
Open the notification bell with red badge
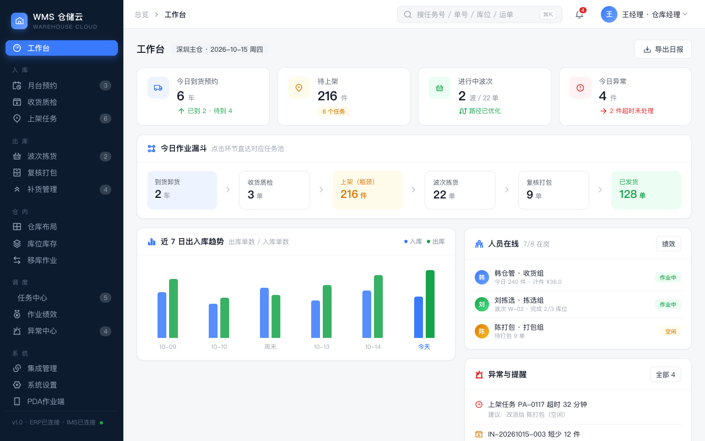point(579,14)
